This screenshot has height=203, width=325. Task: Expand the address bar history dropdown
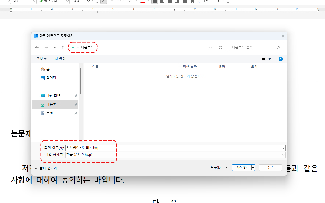[x=210, y=47]
